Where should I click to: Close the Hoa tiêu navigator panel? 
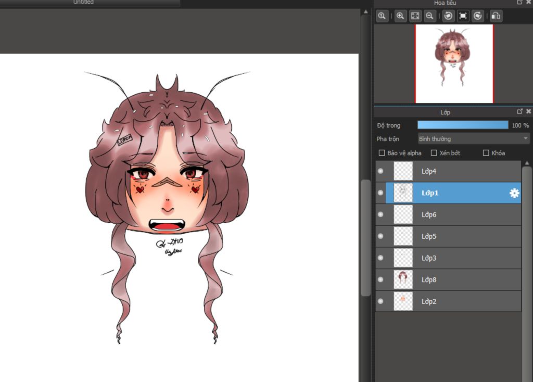(529, 3)
